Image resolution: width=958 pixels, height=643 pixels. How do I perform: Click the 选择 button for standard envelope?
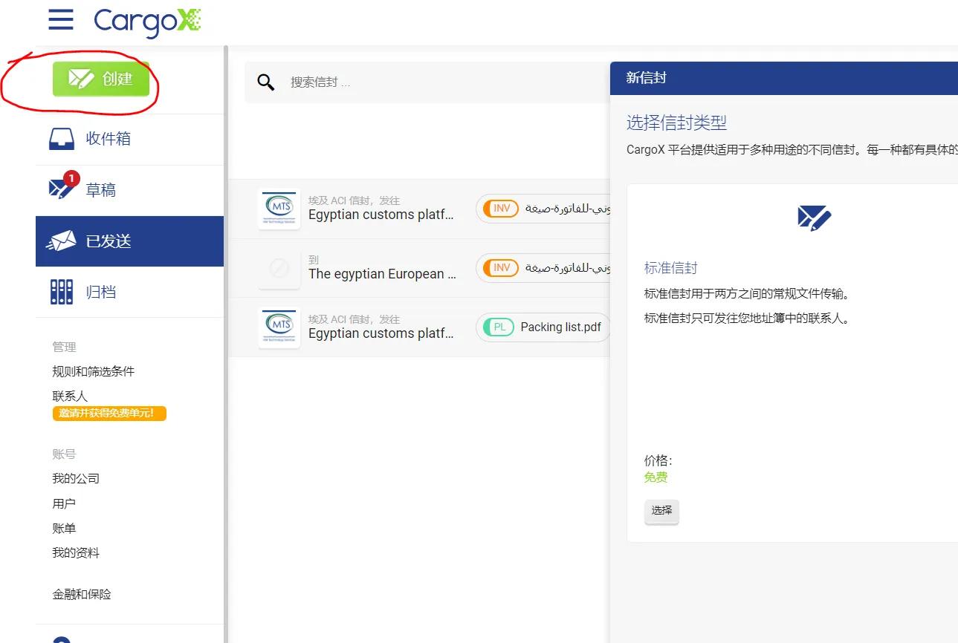point(661,512)
